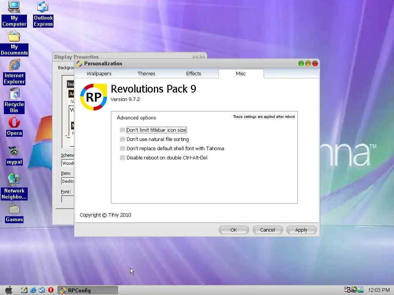The image size is (394, 295).
Task: Click the green Personalization window button
Action: click(x=301, y=63)
